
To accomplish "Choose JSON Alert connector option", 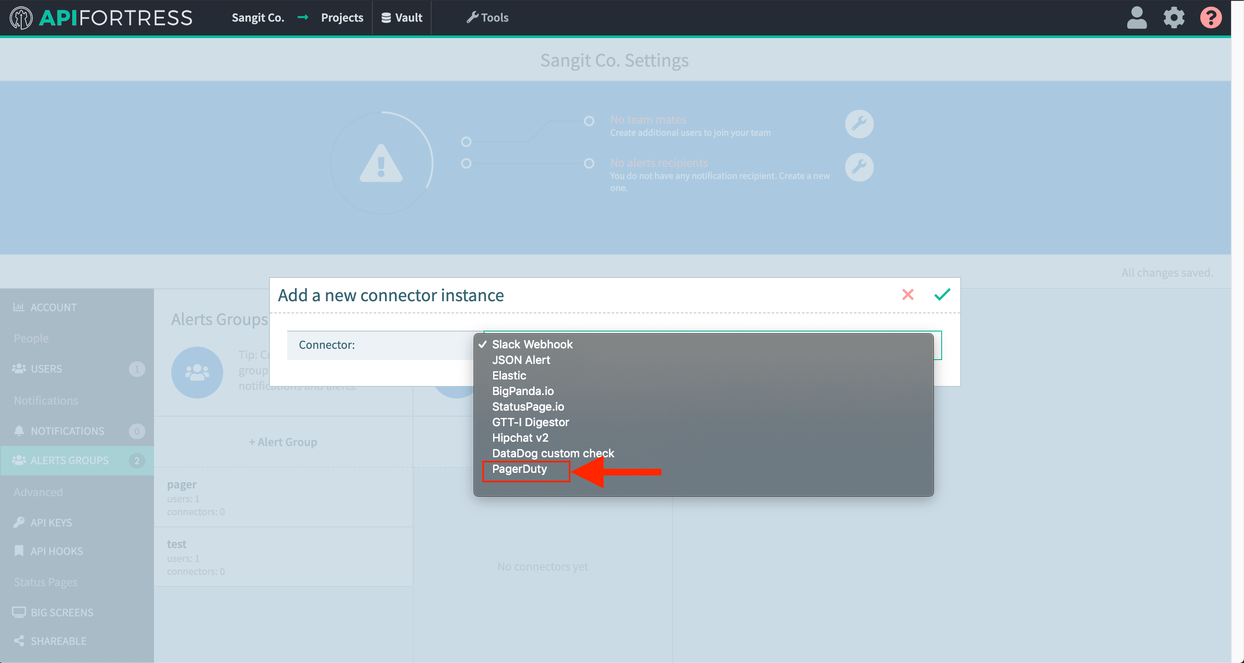I will point(521,360).
